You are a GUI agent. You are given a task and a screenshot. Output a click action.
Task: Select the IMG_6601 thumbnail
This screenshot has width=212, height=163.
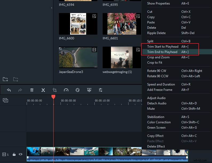pos(122,24)
